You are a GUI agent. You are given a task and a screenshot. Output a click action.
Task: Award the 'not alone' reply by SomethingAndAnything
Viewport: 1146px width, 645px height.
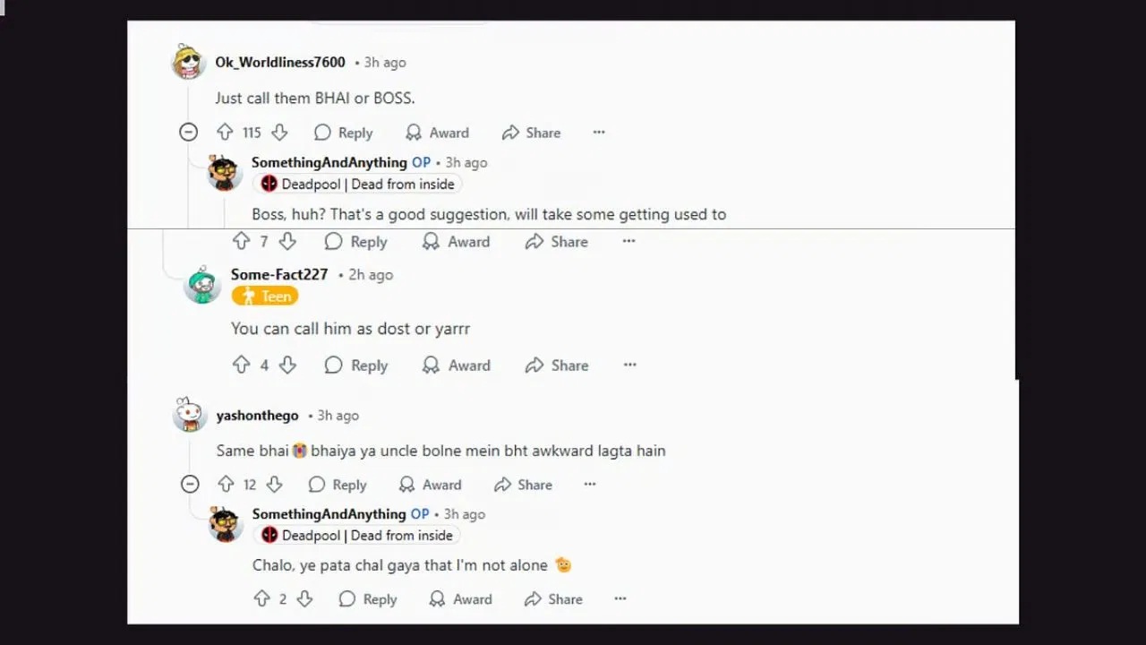460,599
